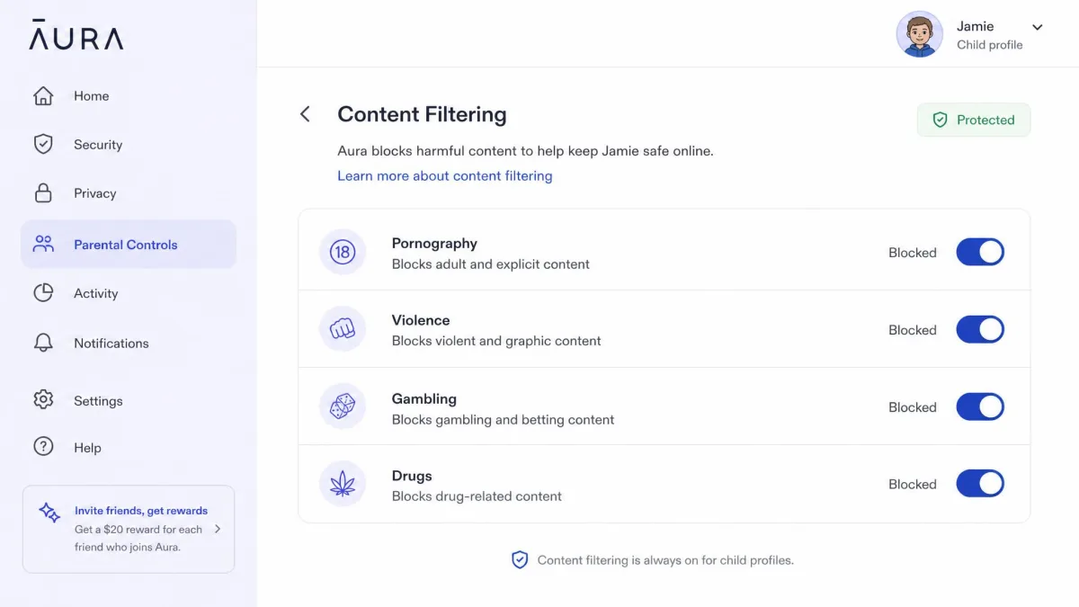Click the Jamie profile name
Viewport: 1079px width, 607px height.
click(x=976, y=26)
